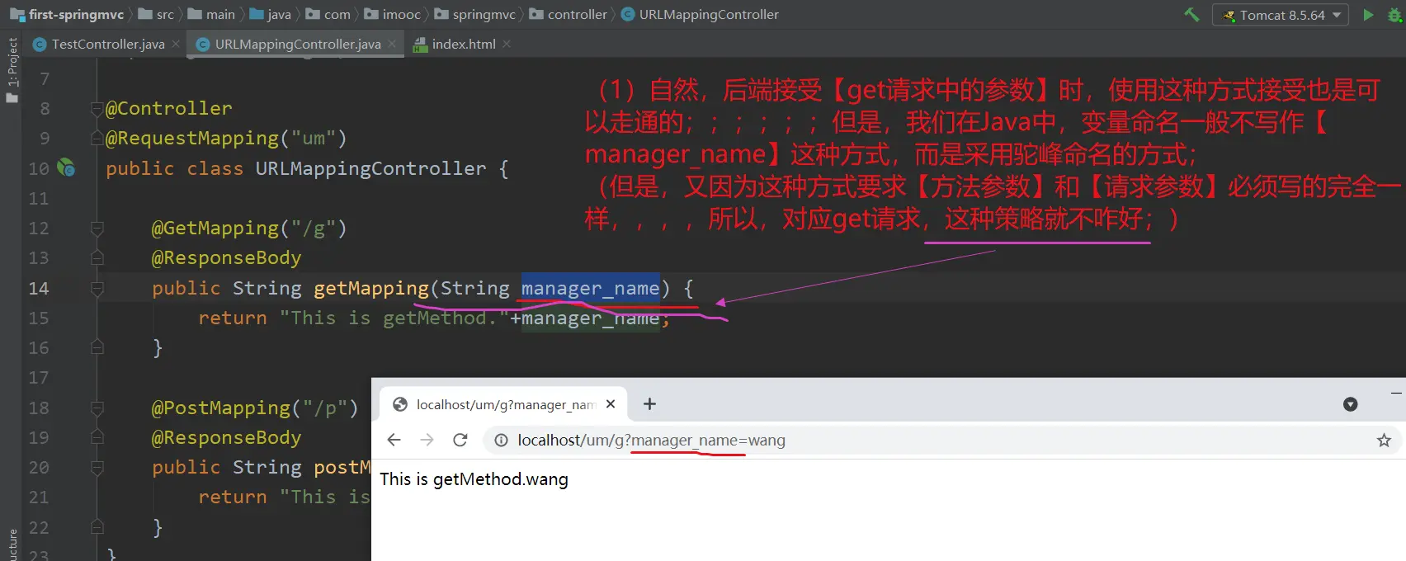This screenshot has height=561, width=1406.
Task: Toggle the fold marker at line 13
Action: 97,257
